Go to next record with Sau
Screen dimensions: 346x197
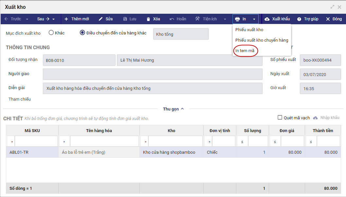[43, 19]
